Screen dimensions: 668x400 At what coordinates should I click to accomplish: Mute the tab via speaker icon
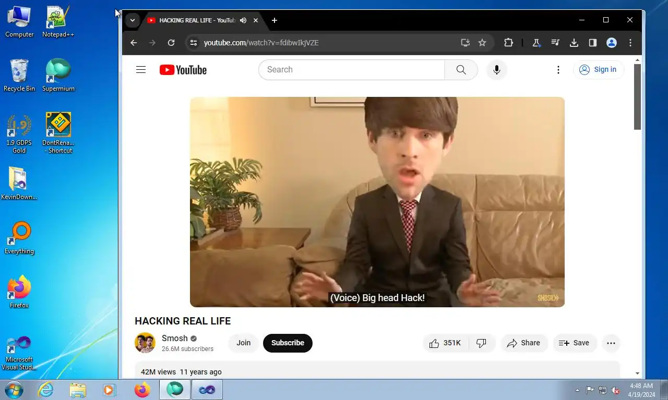pyautogui.click(x=243, y=20)
